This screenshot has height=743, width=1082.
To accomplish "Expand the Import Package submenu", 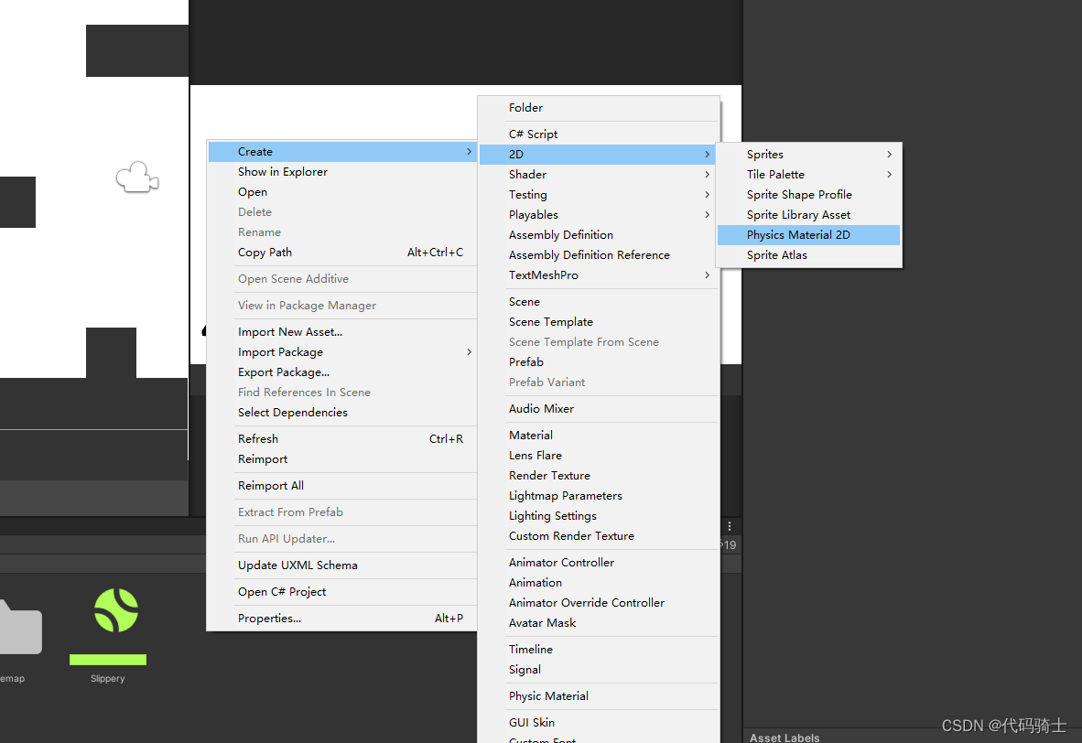I will point(469,351).
